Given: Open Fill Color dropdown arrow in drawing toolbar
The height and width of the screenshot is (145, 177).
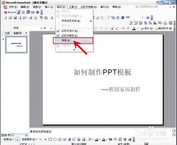Looking at the screenshot, I should (x=93, y=140).
